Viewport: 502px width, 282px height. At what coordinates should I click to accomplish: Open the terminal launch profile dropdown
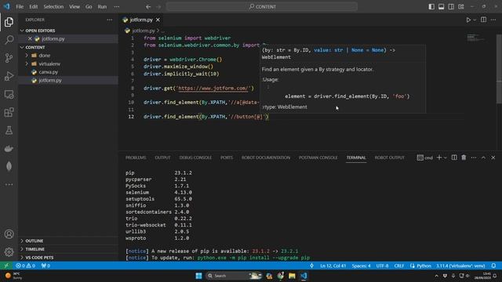click(446, 157)
